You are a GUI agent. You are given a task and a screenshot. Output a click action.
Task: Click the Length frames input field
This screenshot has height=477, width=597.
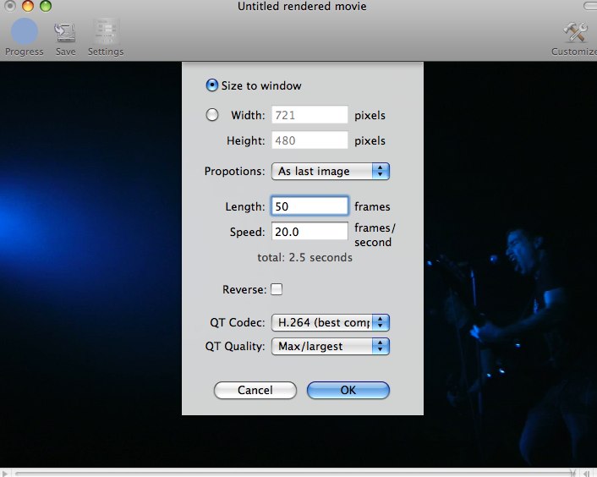(309, 206)
